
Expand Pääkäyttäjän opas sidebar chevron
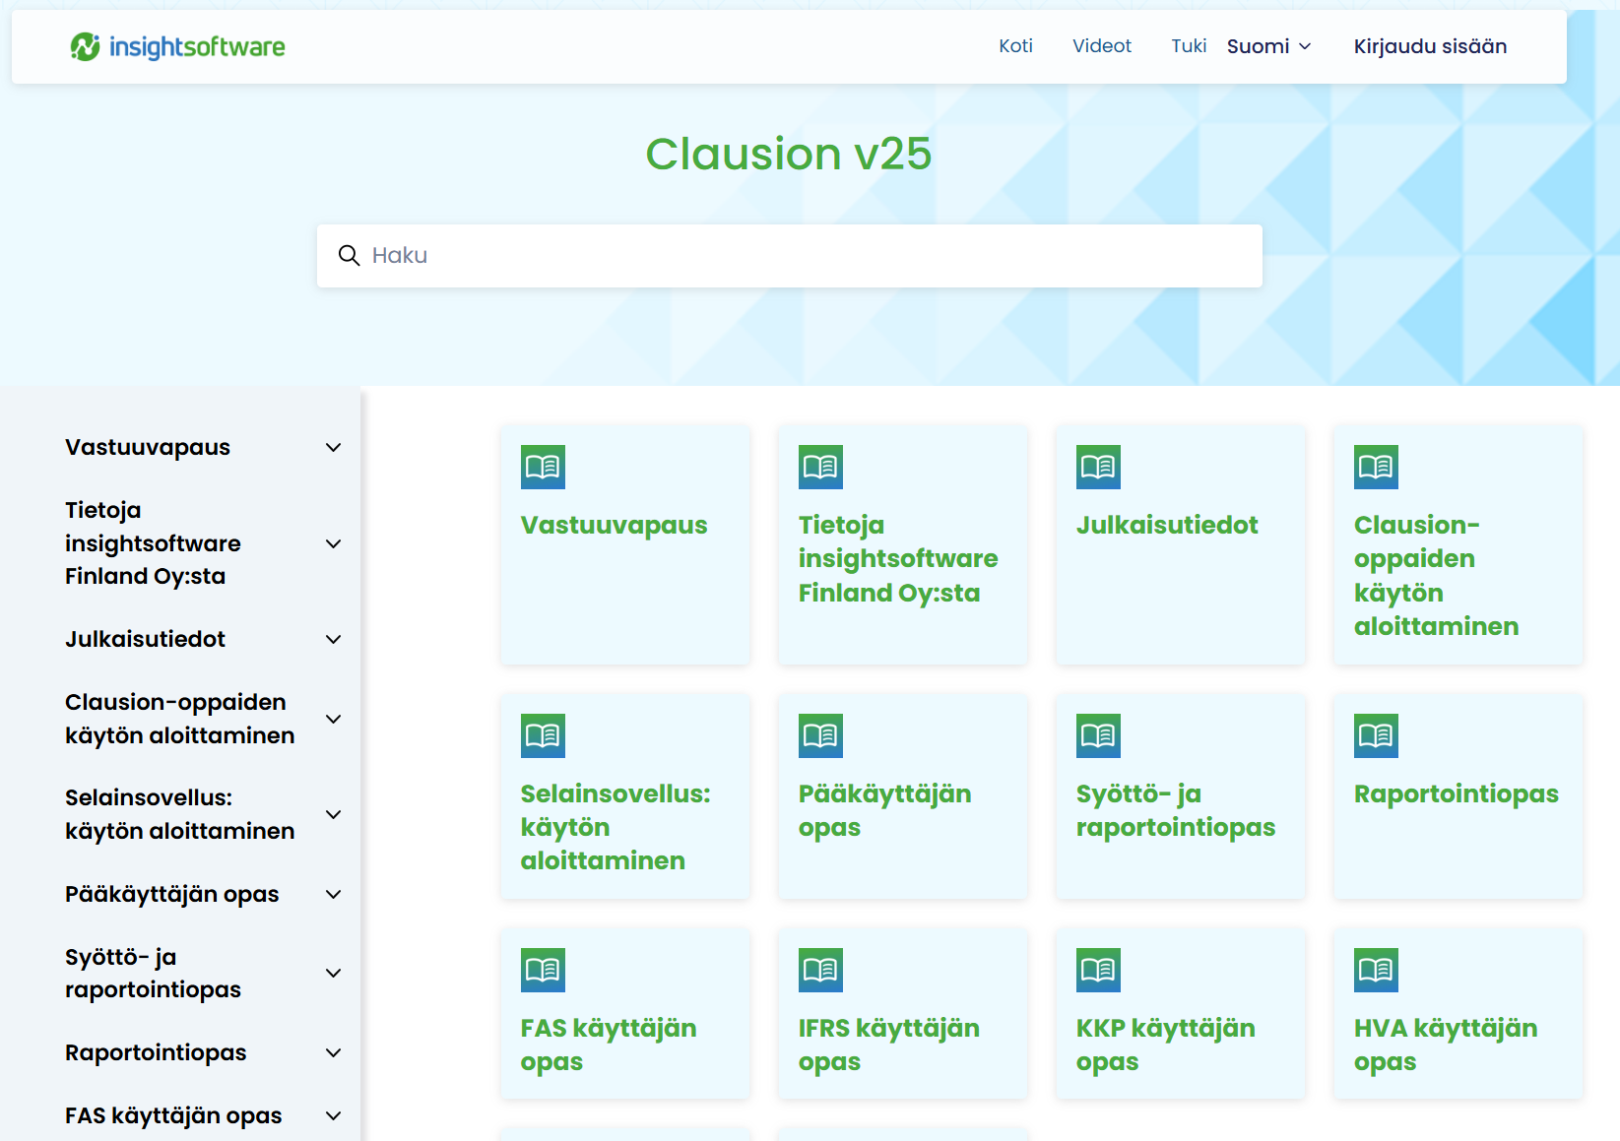pyautogui.click(x=334, y=895)
